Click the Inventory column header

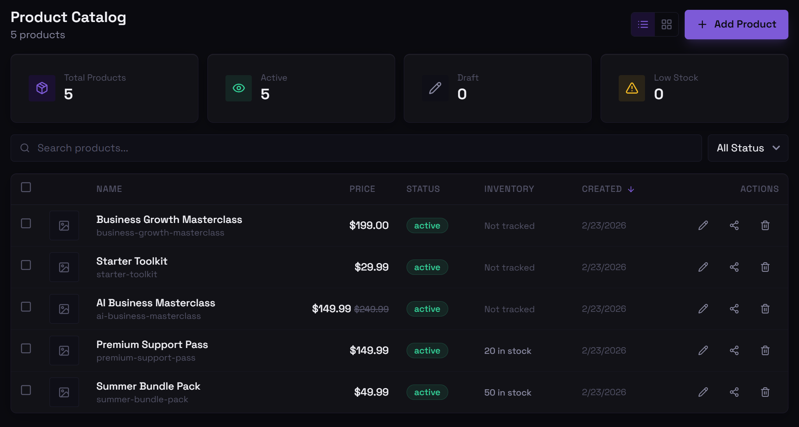(509, 189)
